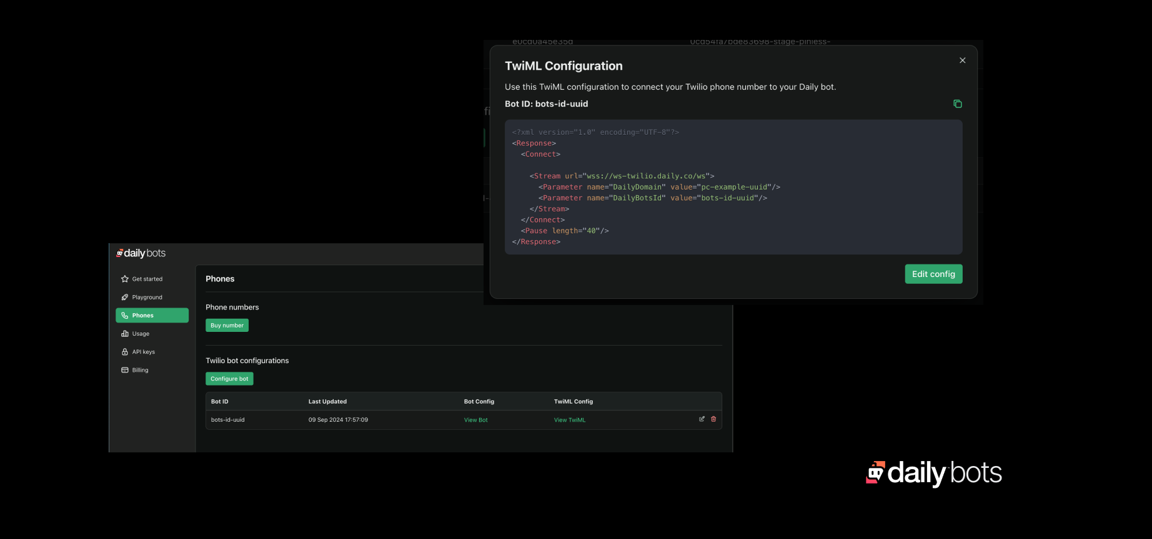Click the Twilio bot configurations heading
Image resolution: width=1152 pixels, height=539 pixels.
coord(247,361)
